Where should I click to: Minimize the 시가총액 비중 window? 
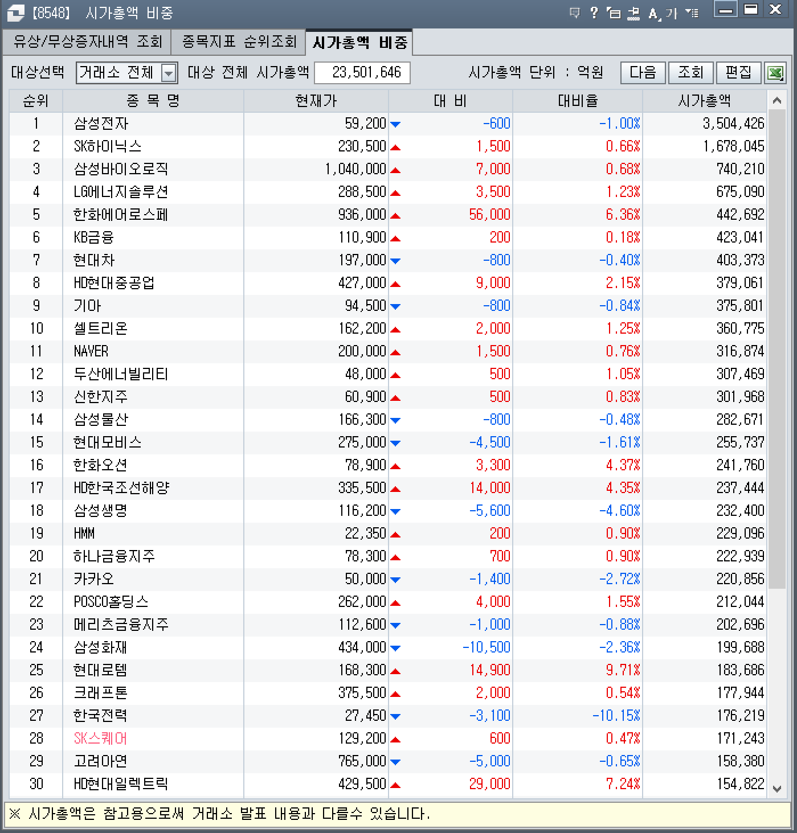(725, 9)
